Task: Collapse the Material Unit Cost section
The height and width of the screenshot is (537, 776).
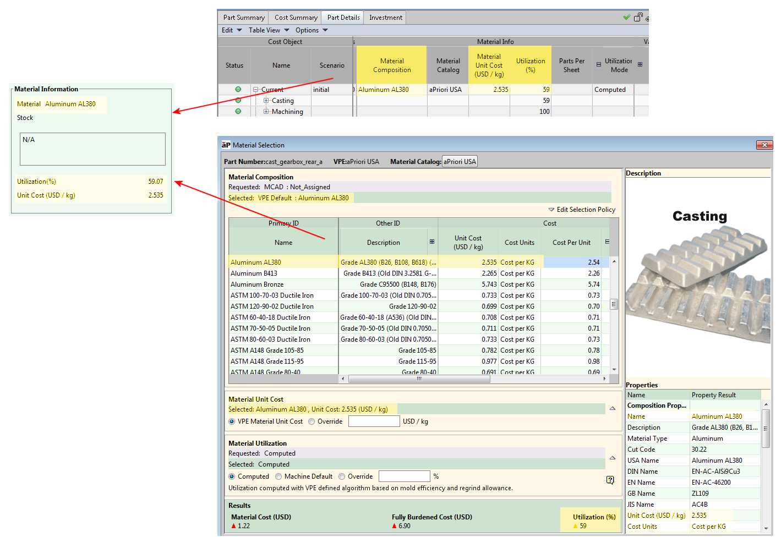Action: coord(612,408)
